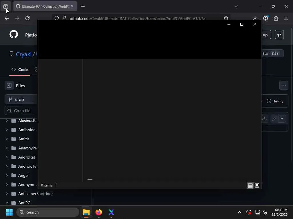Click the page vertical scrollbar
This screenshot has height=219, width=293.
292,94
